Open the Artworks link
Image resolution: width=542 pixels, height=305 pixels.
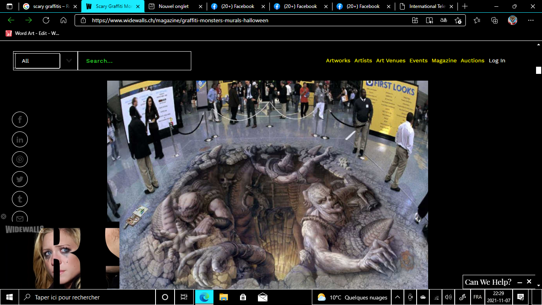pos(338,61)
